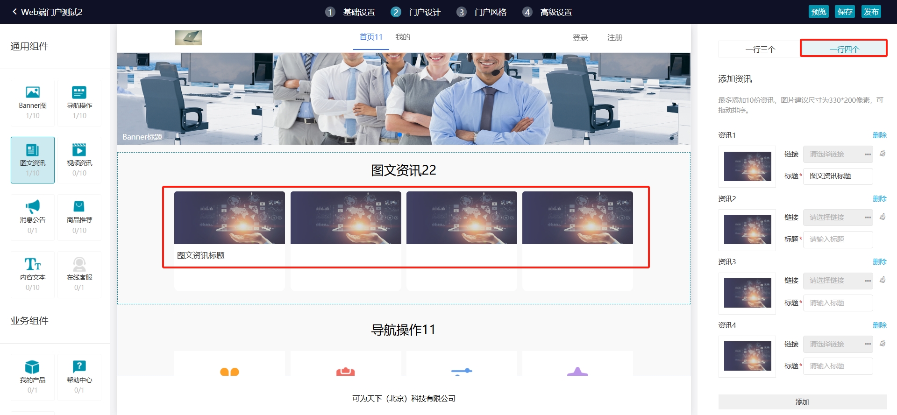The width and height of the screenshot is (897, 415).
Task: Click the clear-link icon for 资讯3
Action: pos(883,280)
